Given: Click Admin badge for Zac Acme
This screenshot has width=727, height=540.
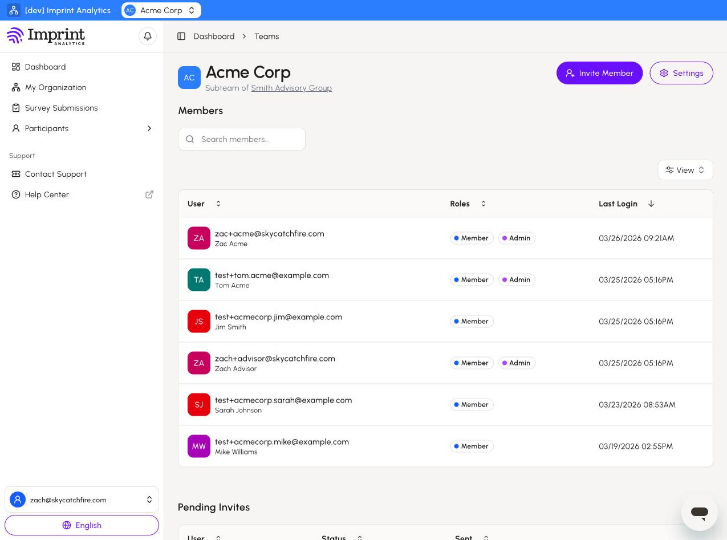Looking at the screenshot, I should tap(517, 238).
